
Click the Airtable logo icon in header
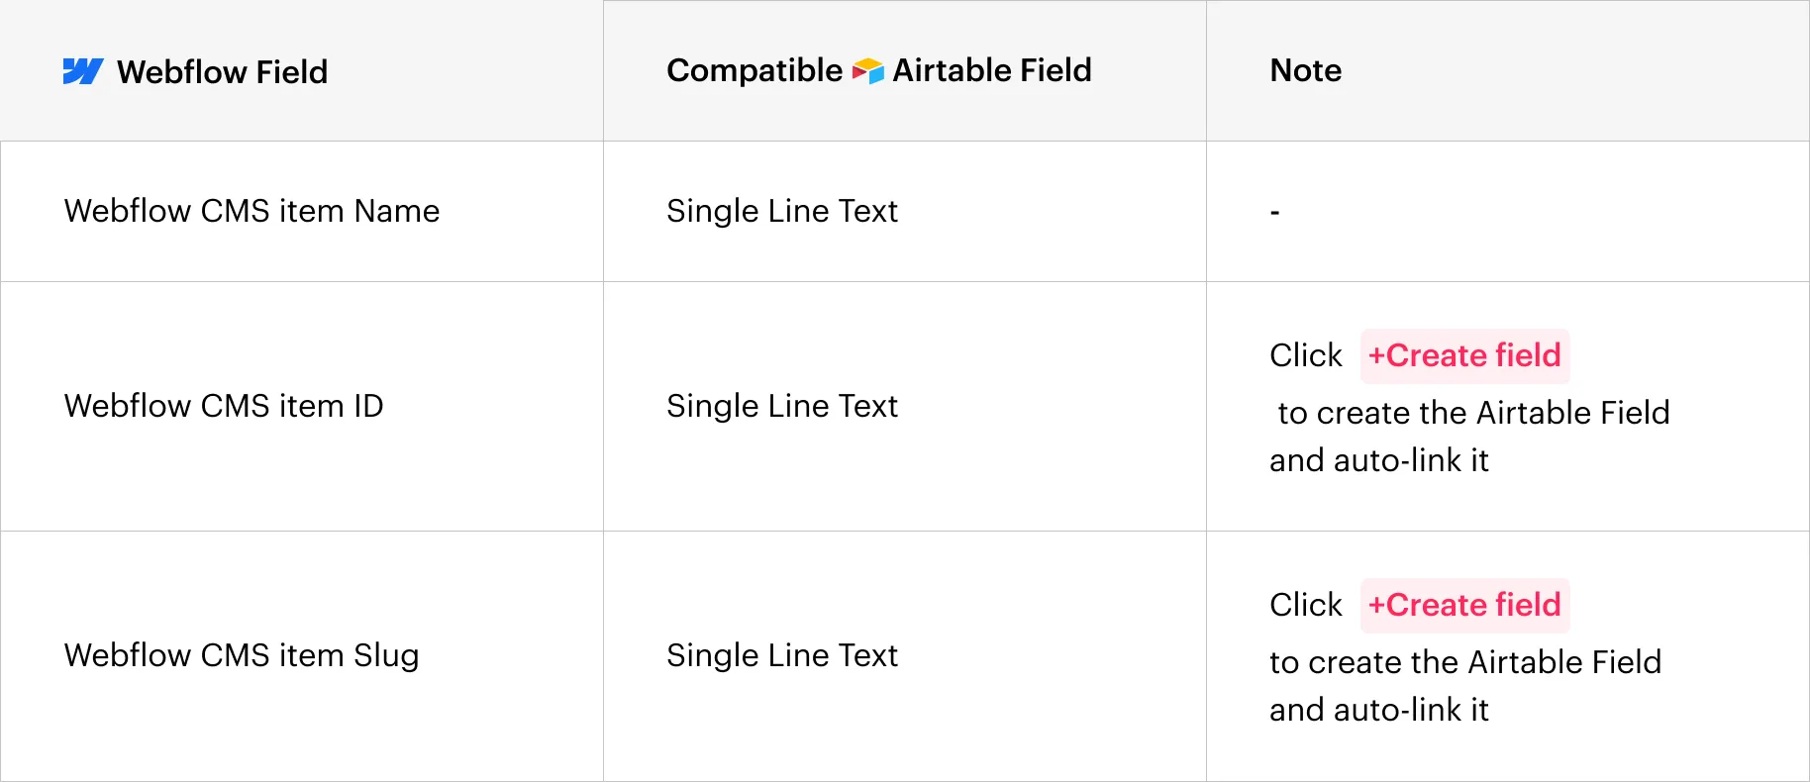click(868, 71)
